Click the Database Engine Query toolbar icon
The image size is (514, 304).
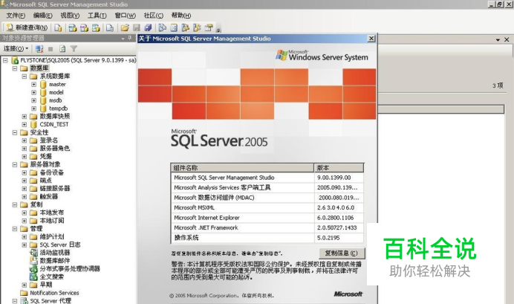(x=59, y=28)
